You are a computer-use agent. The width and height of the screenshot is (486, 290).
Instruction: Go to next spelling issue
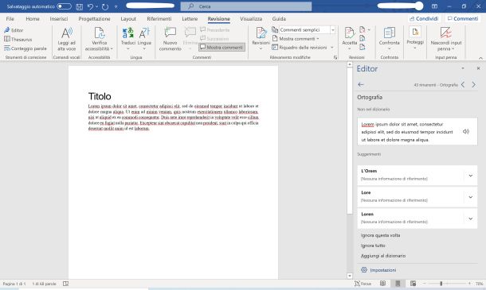(473, 84)
